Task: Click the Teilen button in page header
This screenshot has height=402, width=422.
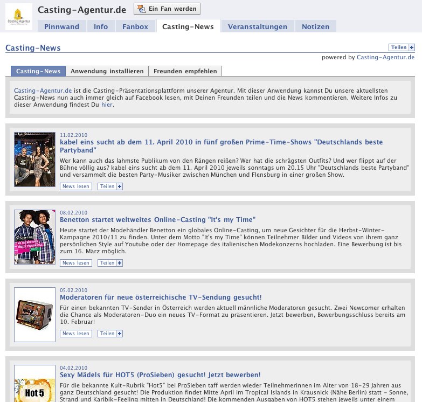Action: tap(402, 47)
